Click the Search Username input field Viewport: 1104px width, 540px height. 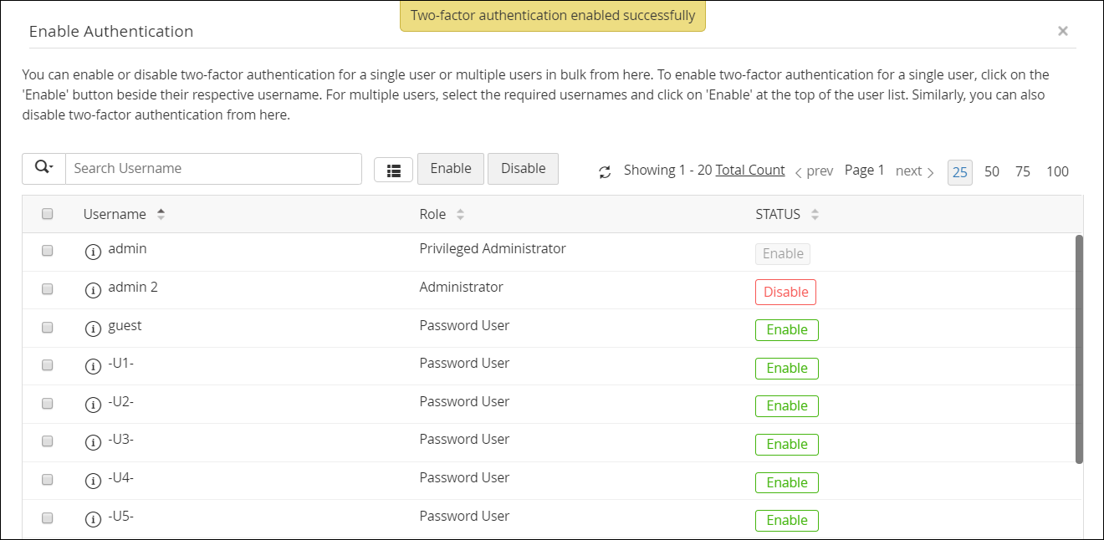pos(213,168)
